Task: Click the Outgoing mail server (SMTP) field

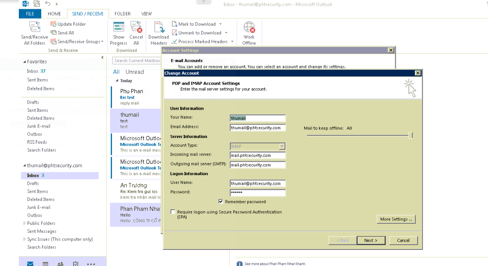Action: 258,165
